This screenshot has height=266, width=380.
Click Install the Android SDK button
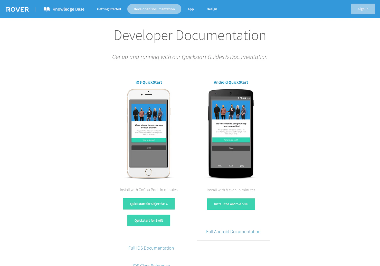pos(231,204)
